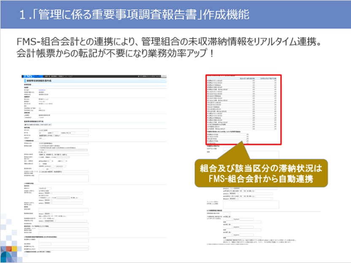Screen dimensions: 351x263
Task: Click the text 会計帳票からの転記が不要になり業務効率アップ！
Action: [x=116, y=53]
